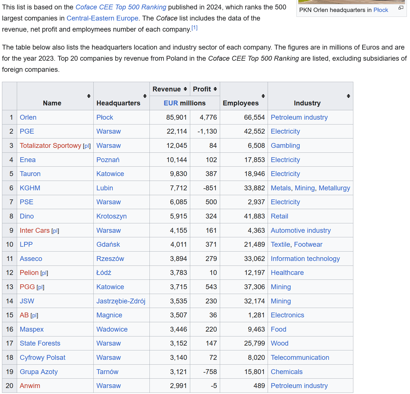
Task: Open the Orlen company page
Action: tap(28, 117)
